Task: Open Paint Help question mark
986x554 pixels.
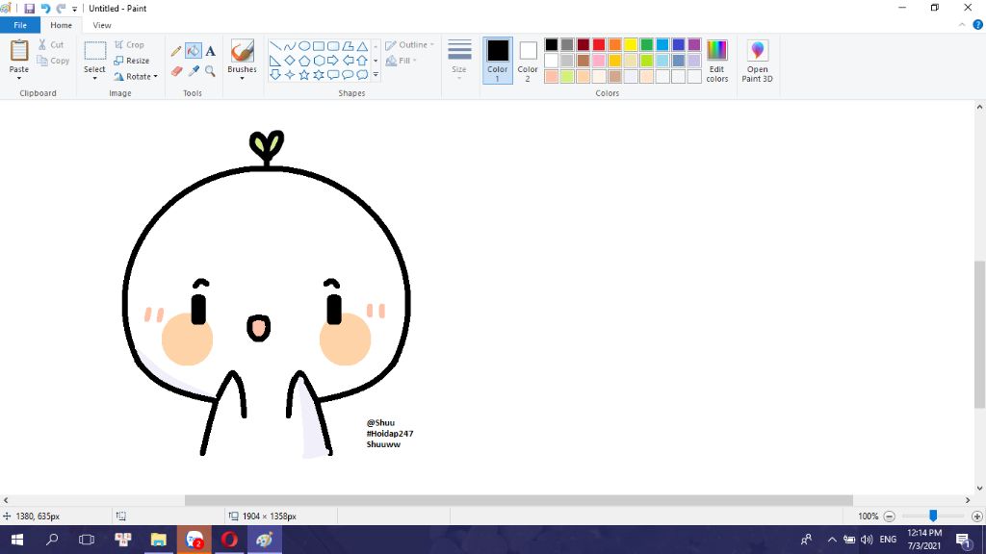Action: [978, 24]
